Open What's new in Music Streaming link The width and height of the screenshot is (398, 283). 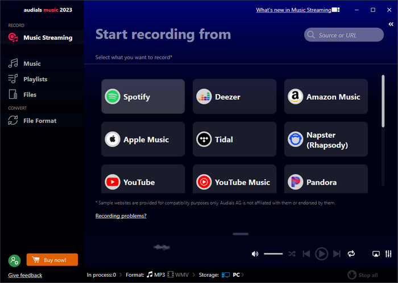(293, 10)
